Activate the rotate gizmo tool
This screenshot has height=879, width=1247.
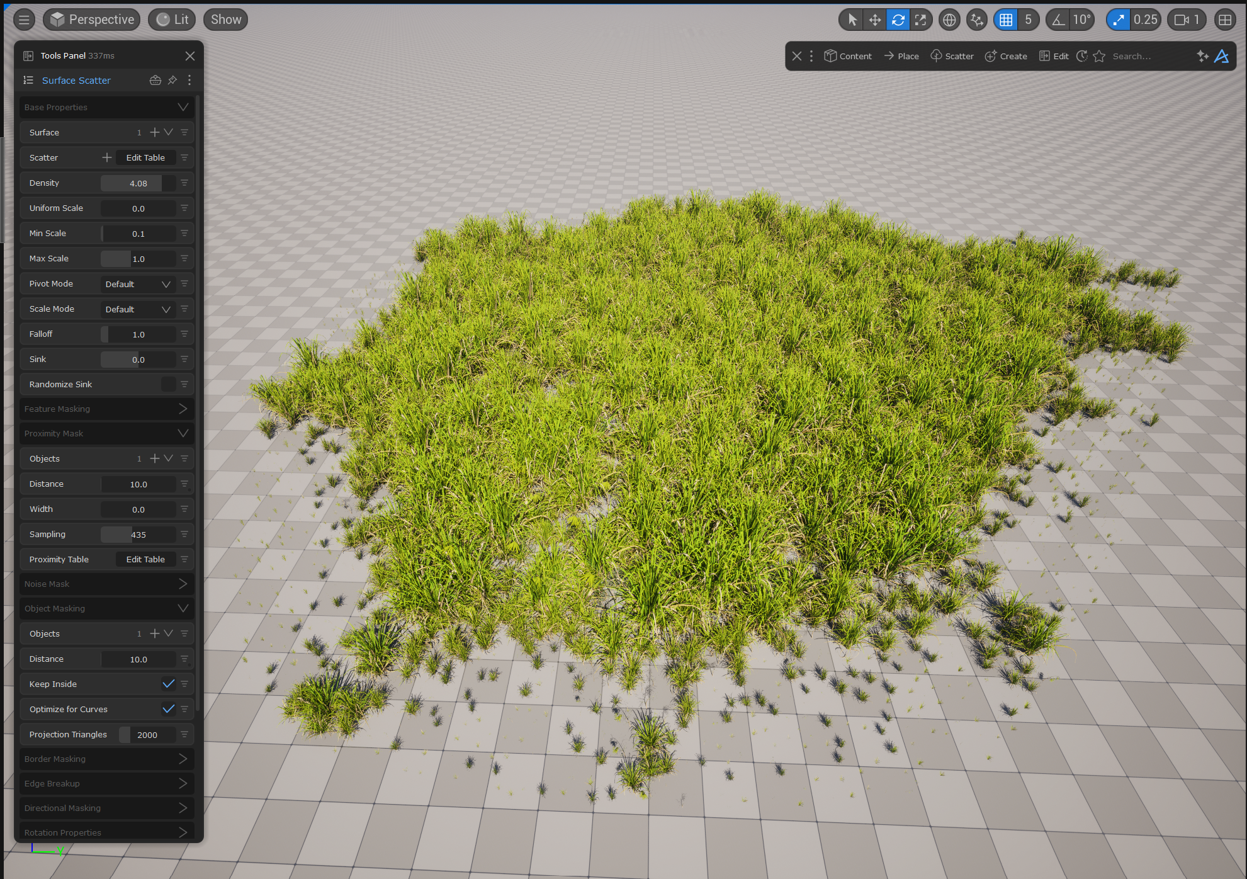(x=898, y=20)
